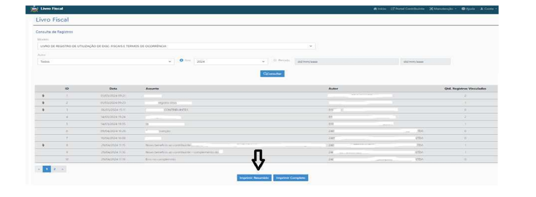This screenshot has width=536, height=197.
Task: Click the attachment icon on row ID 8
Action: click(43, 145)
